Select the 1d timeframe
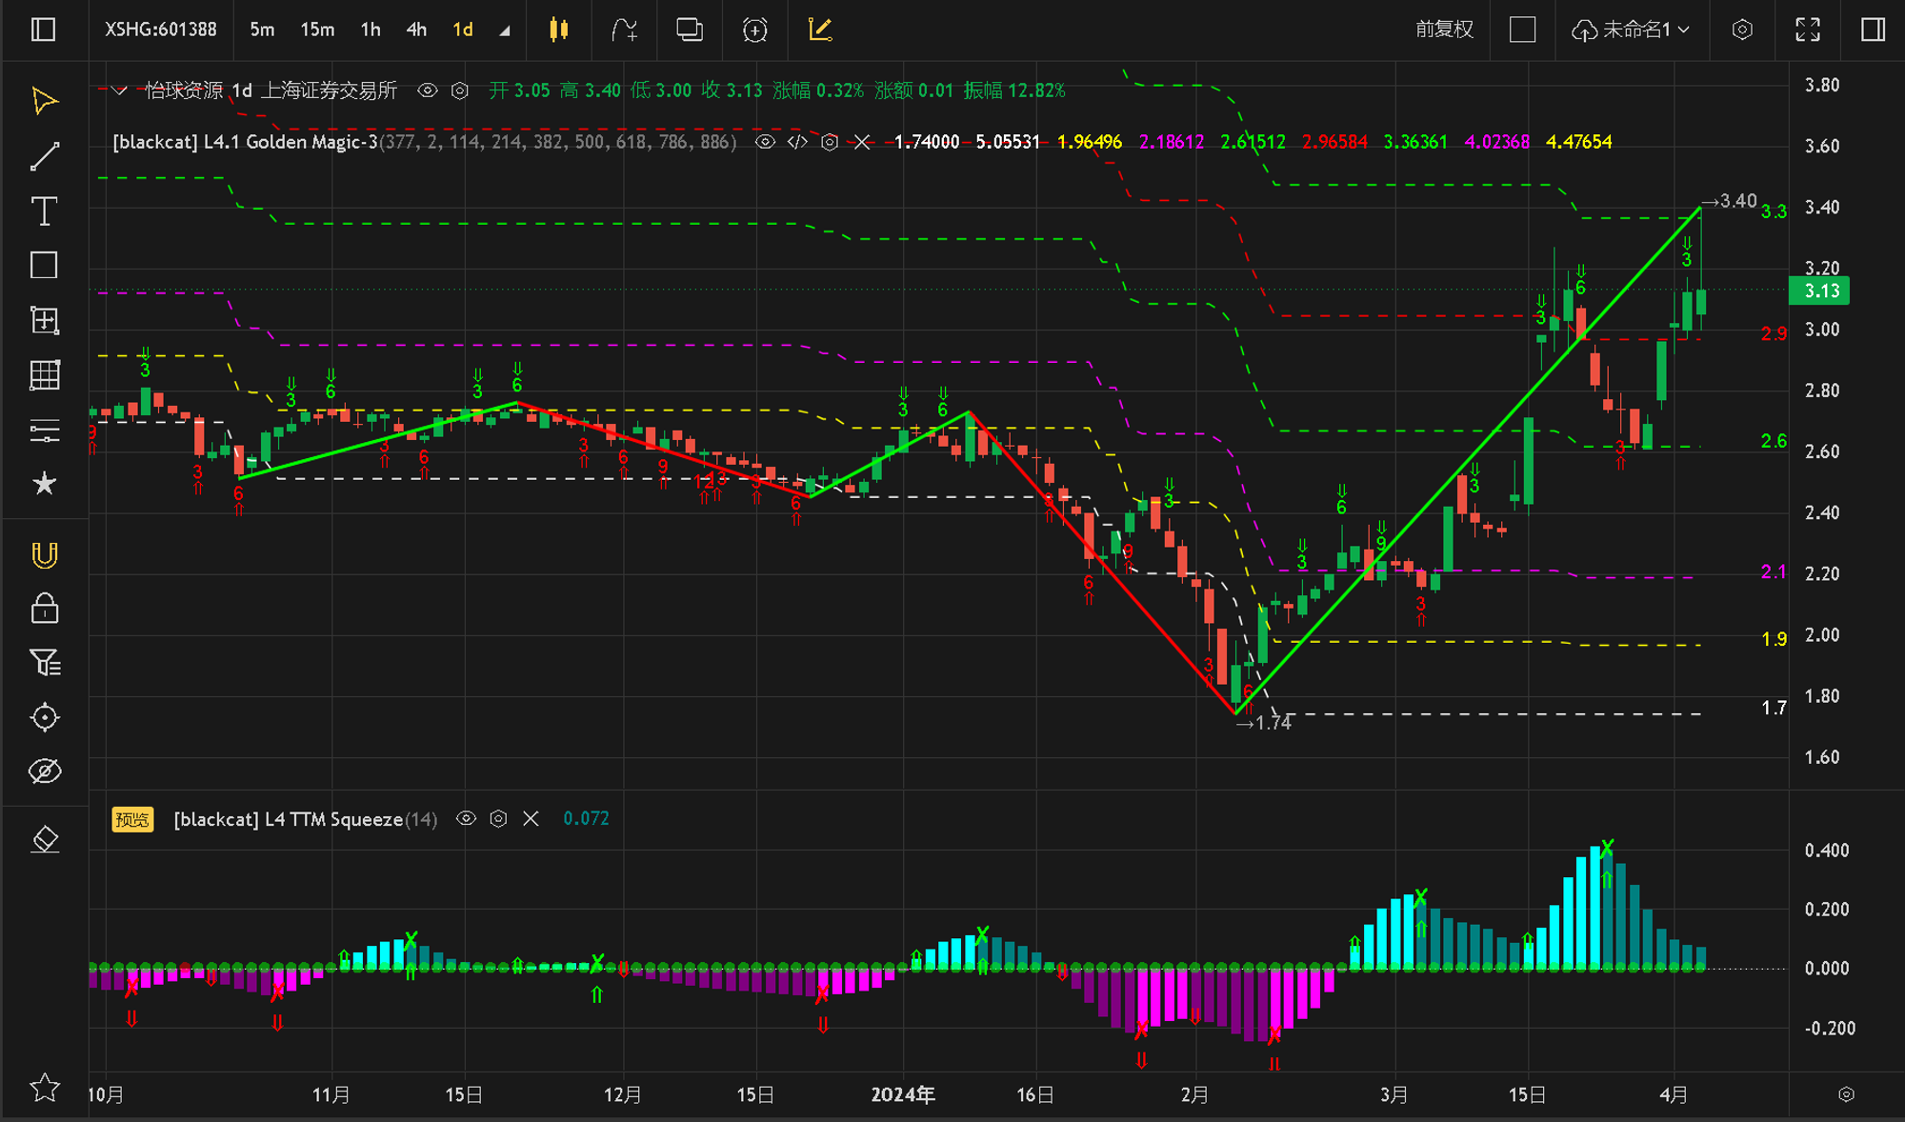1905x1122 pixels. point(463,30)
